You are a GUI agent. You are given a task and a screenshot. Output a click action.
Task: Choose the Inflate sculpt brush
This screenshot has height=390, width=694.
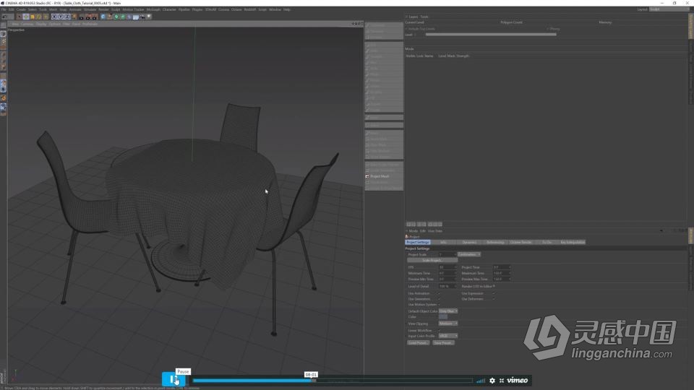tap(384, 86)
